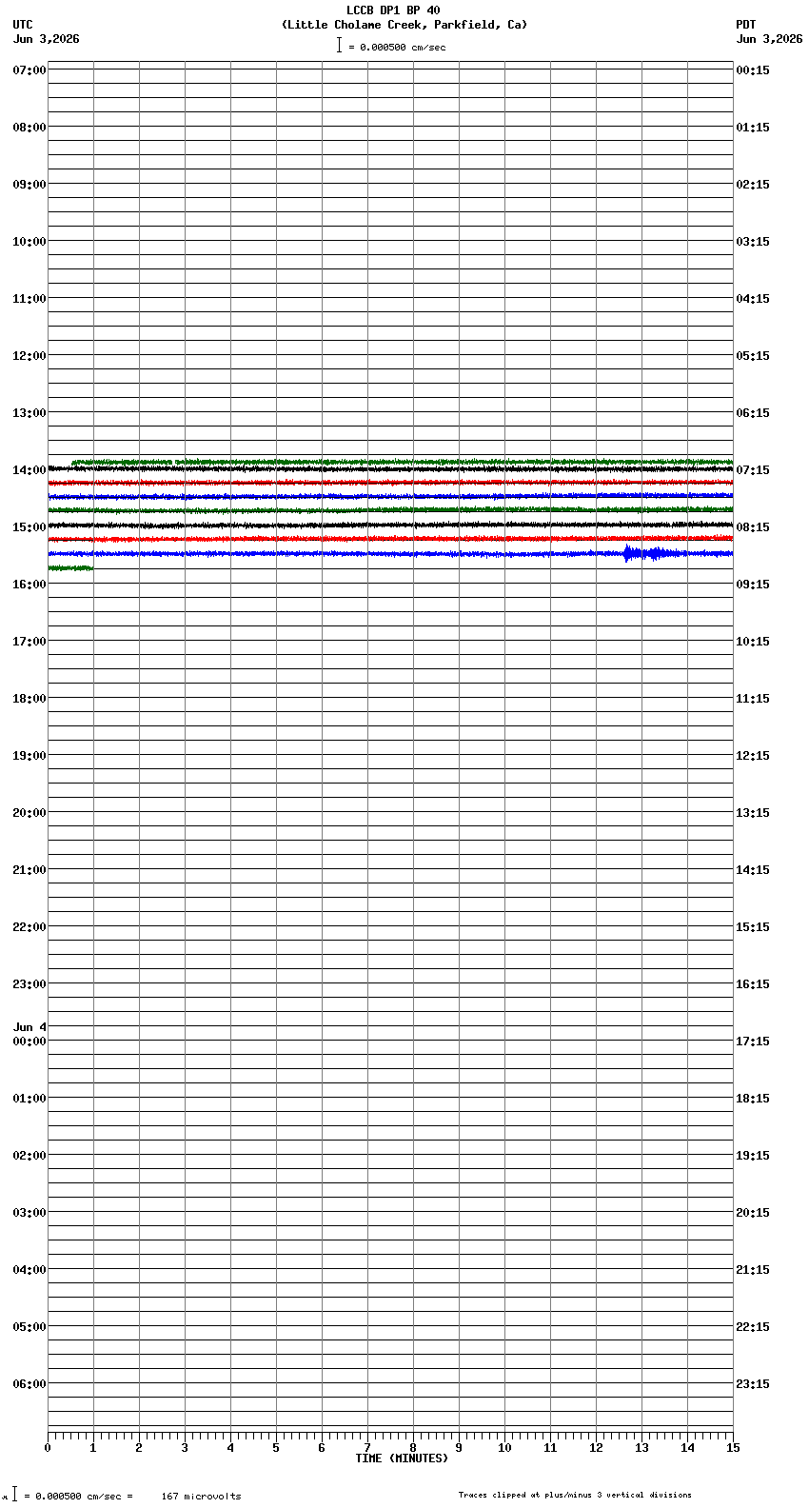Viewport: 809px width, 1508px height.
Task: Click the 'Jun 3,2026' date under UTC
Action: (47, 39)
